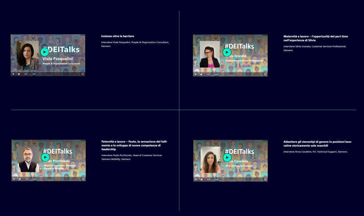The width and height of the screenshot is (364, 216).
Task: Start Paolo Picchizzolu video with center play icon
Action: tap(45, 157)
